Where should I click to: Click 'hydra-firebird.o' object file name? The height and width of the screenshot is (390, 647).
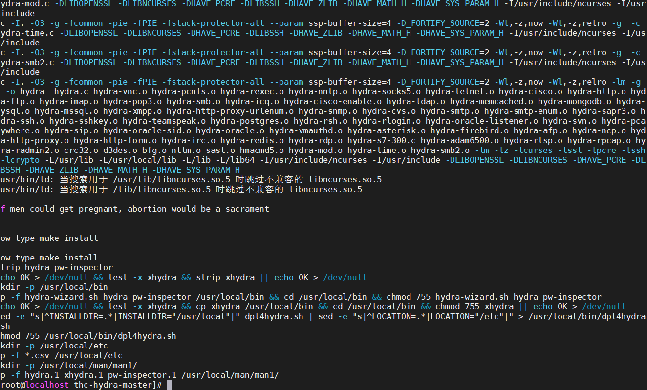point(470,131)
